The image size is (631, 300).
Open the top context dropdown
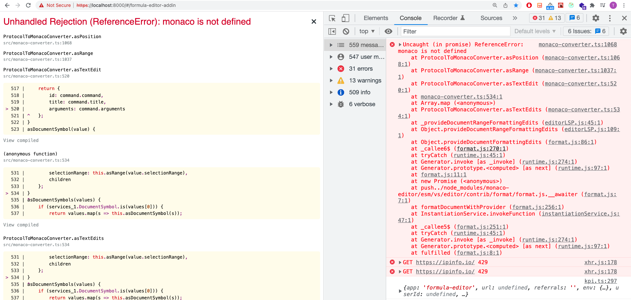pos(367,32)
